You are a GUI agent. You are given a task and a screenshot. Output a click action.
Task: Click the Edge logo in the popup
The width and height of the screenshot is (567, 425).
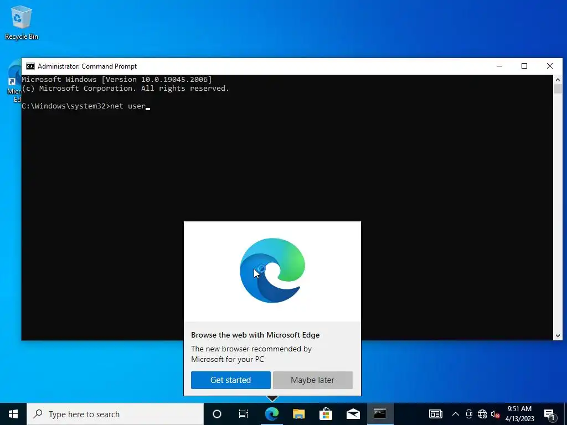coord(272,270)
